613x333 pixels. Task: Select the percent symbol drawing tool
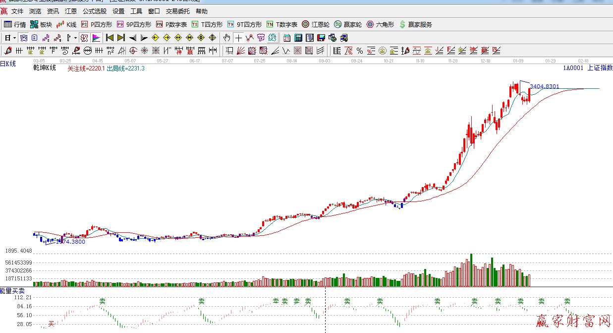pos(360,51)
